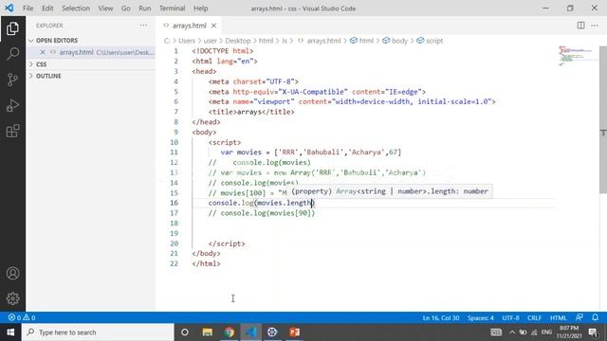
Task: Open the Run and Debug view
Action: point(12,105)
